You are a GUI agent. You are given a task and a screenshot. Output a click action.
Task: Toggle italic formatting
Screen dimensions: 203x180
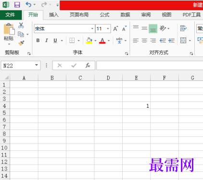coord(47,41)
